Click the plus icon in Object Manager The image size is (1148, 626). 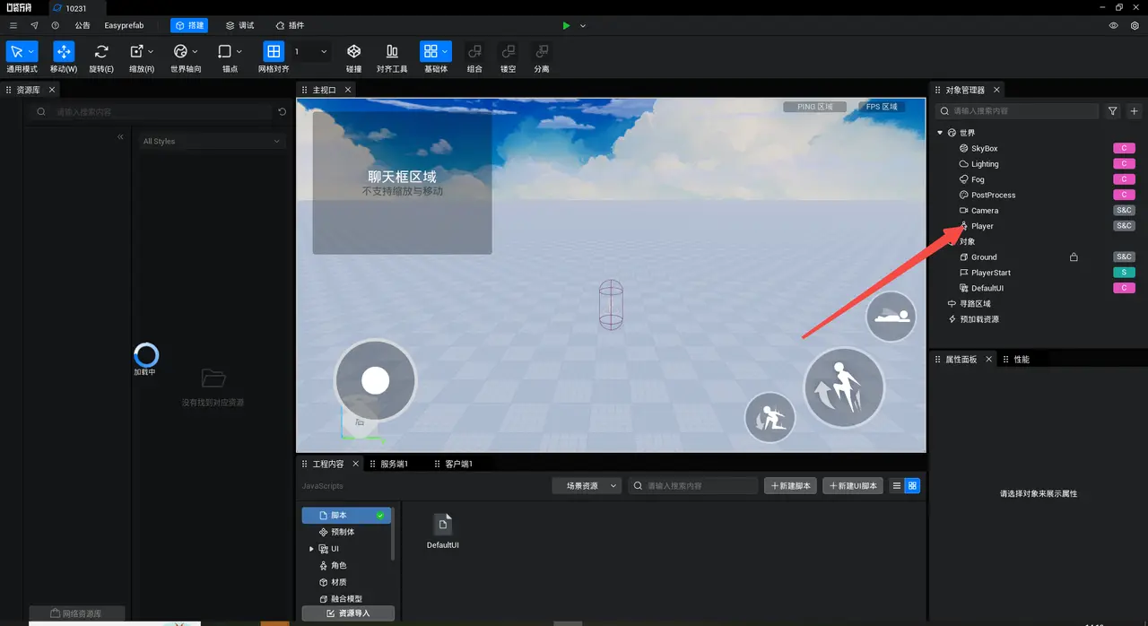coord(1135,111)
